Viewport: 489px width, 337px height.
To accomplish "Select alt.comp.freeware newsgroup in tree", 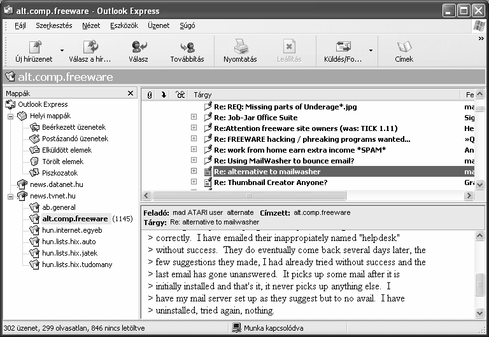I will click(75, 219).
